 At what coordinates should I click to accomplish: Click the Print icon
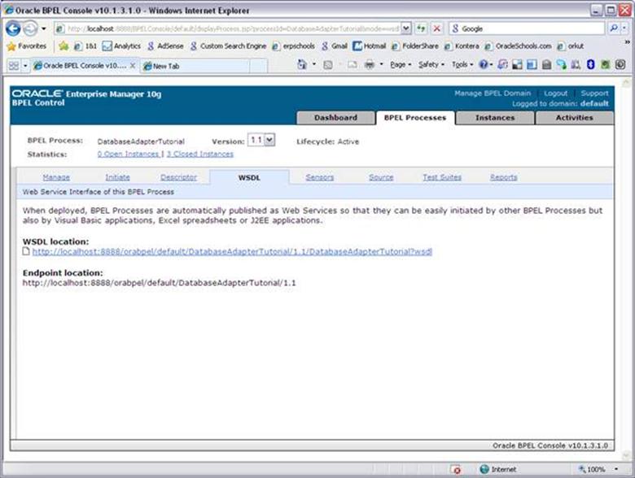pyautogui.click(x=369, y=65)
